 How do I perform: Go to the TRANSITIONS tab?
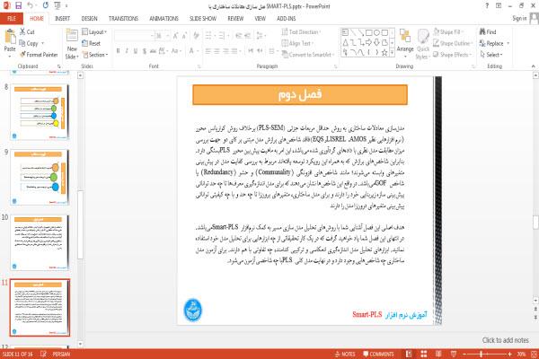(123, 18)
